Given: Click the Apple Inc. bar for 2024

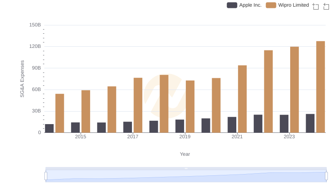Looking at the screenshot, I should [310, 123].
